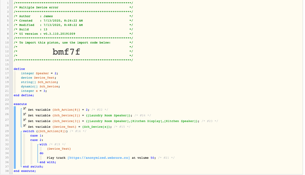This screenshot has width=305, height=175.
Task: Click the integer x = 3 definition
Action: tap(34, 91)
